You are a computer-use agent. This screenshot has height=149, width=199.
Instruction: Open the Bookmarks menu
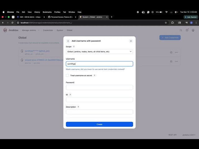coord(47,12)
